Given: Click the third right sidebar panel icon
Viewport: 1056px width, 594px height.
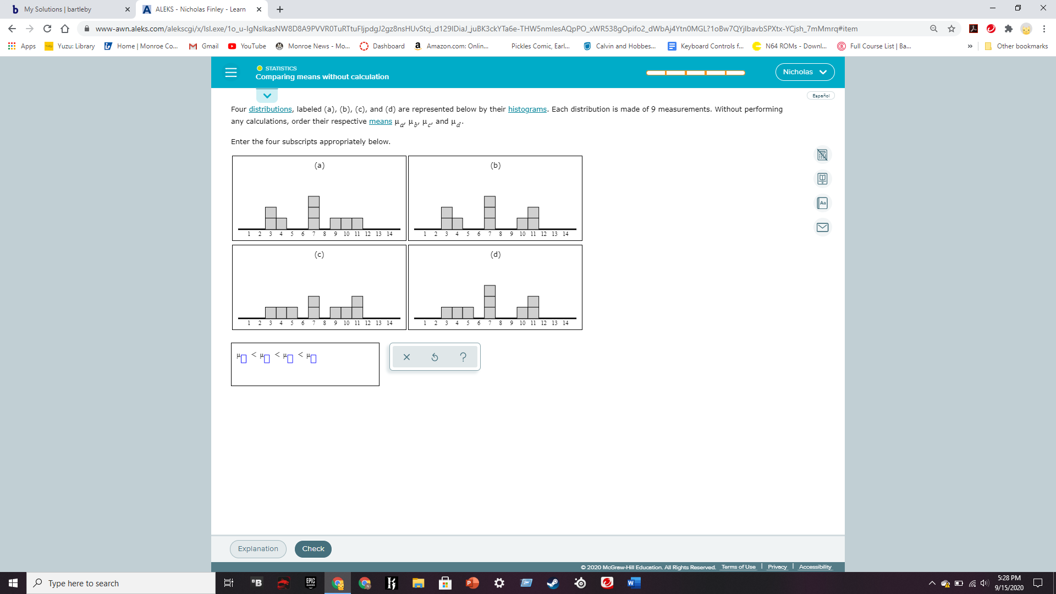Looking at the screenshot, I should (822, 202).
